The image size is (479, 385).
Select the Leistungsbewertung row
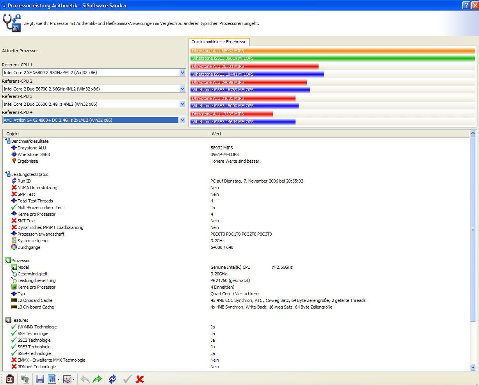click(x=236, y=280)
